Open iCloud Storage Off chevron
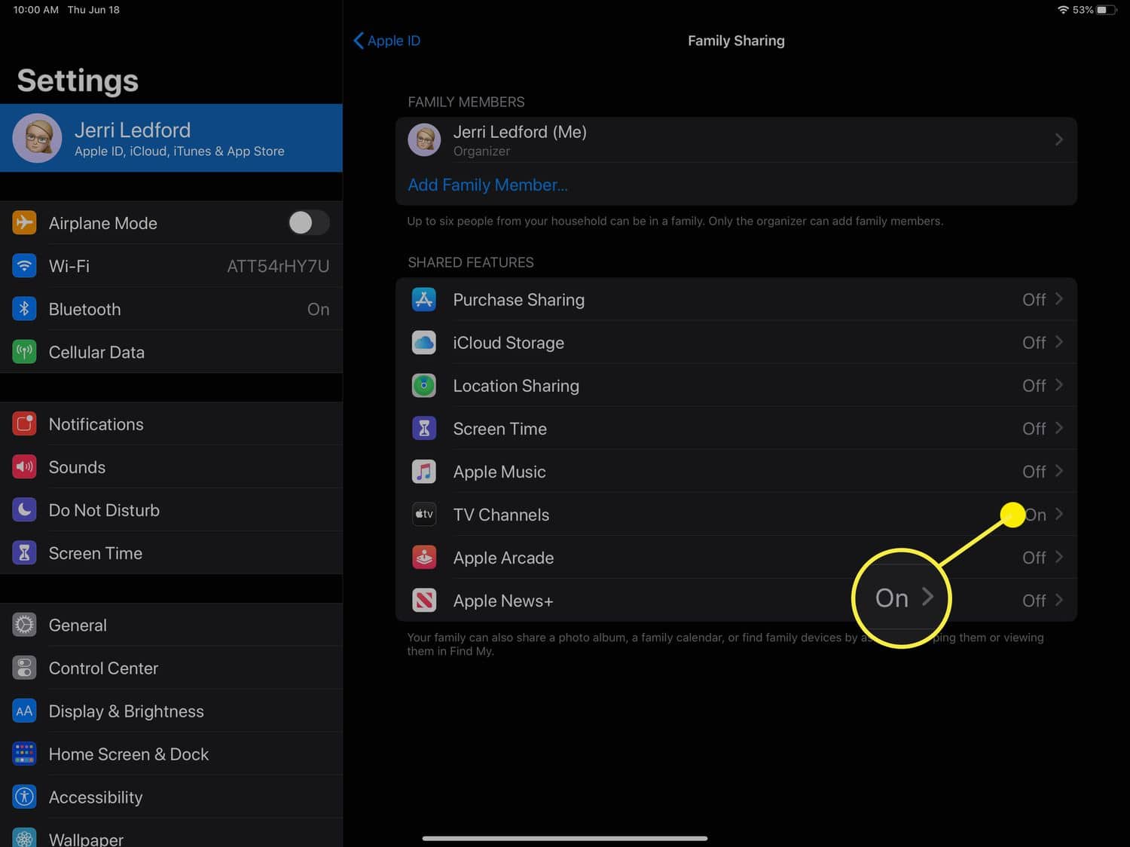Viewport: 1130px width, 847px height. [1059, 342]
